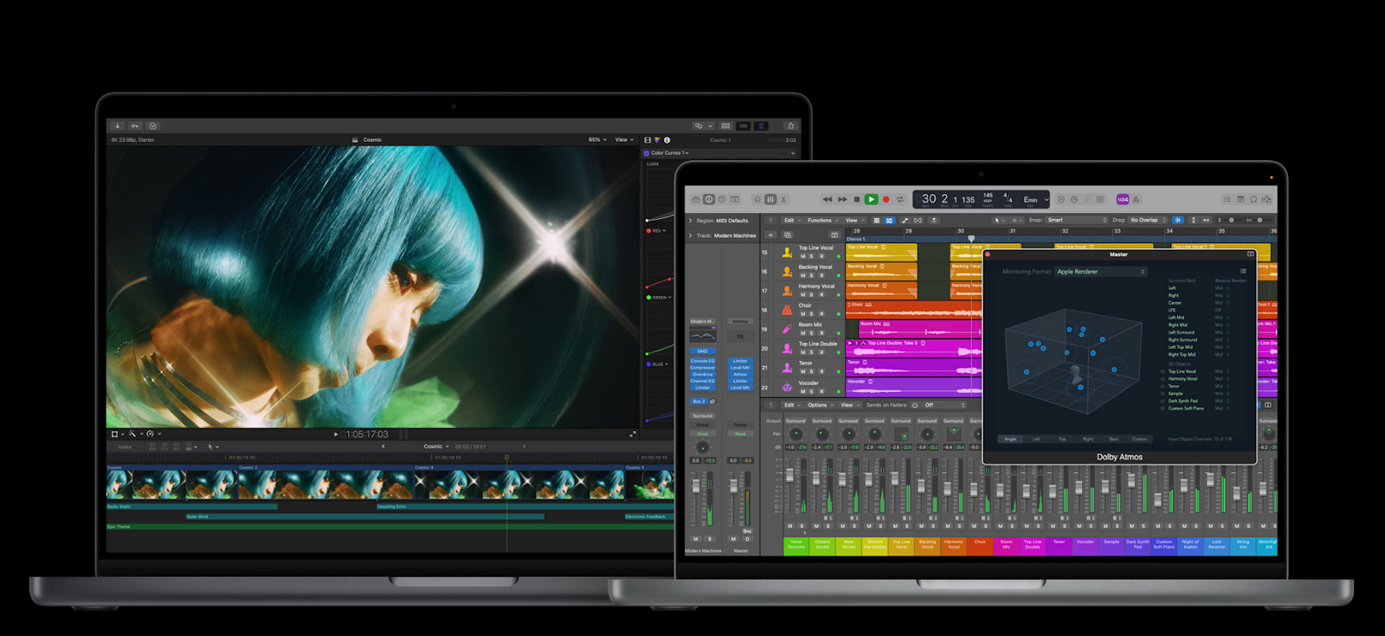This screenshot has width=1385, height=636.
Task: Select the Top view tab in Dolby Atmos
Action: click(x=1062, y=439)
